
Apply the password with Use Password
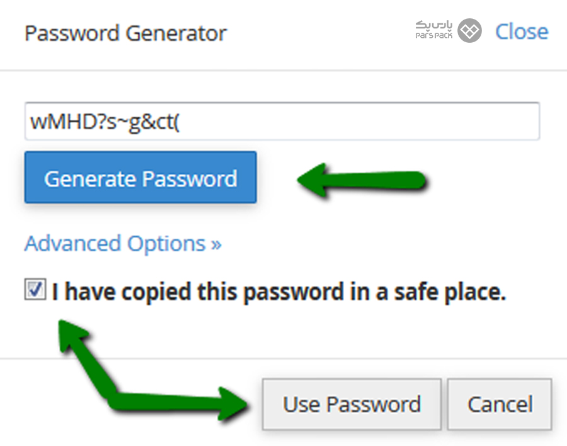click(352, 404)
